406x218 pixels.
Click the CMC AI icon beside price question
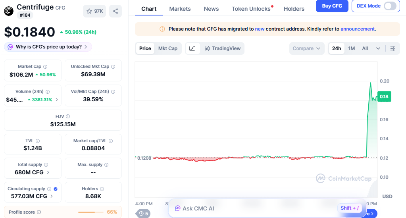(10, 47)
